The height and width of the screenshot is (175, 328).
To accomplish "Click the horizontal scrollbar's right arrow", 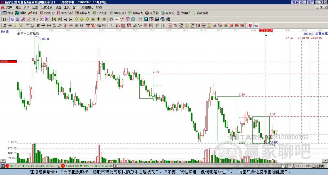I will [x=286, y=166].
